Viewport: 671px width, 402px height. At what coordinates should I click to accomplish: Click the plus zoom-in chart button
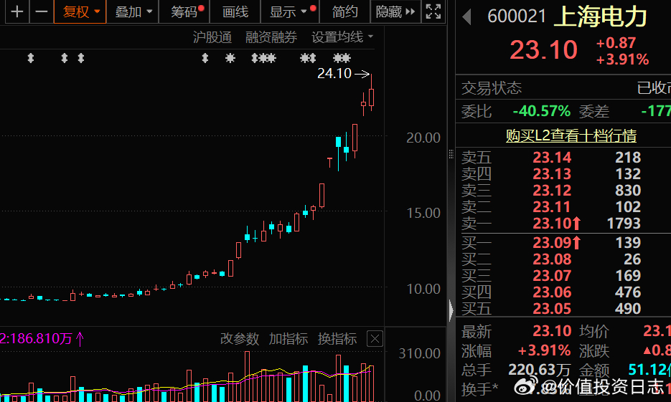[x=17, y=11]
